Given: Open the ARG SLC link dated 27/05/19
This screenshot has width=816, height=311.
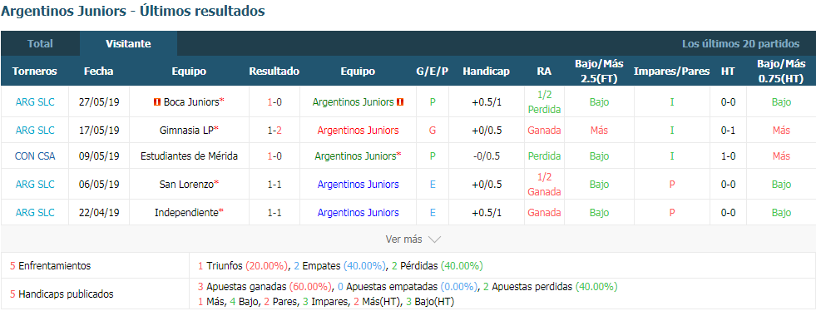Looking at the screenshot, I should 34,102.
